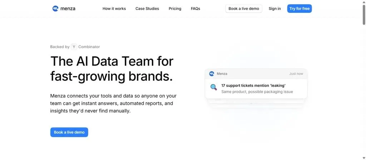Navigate to FAQs
366x160 pixels.
(196, 9)
